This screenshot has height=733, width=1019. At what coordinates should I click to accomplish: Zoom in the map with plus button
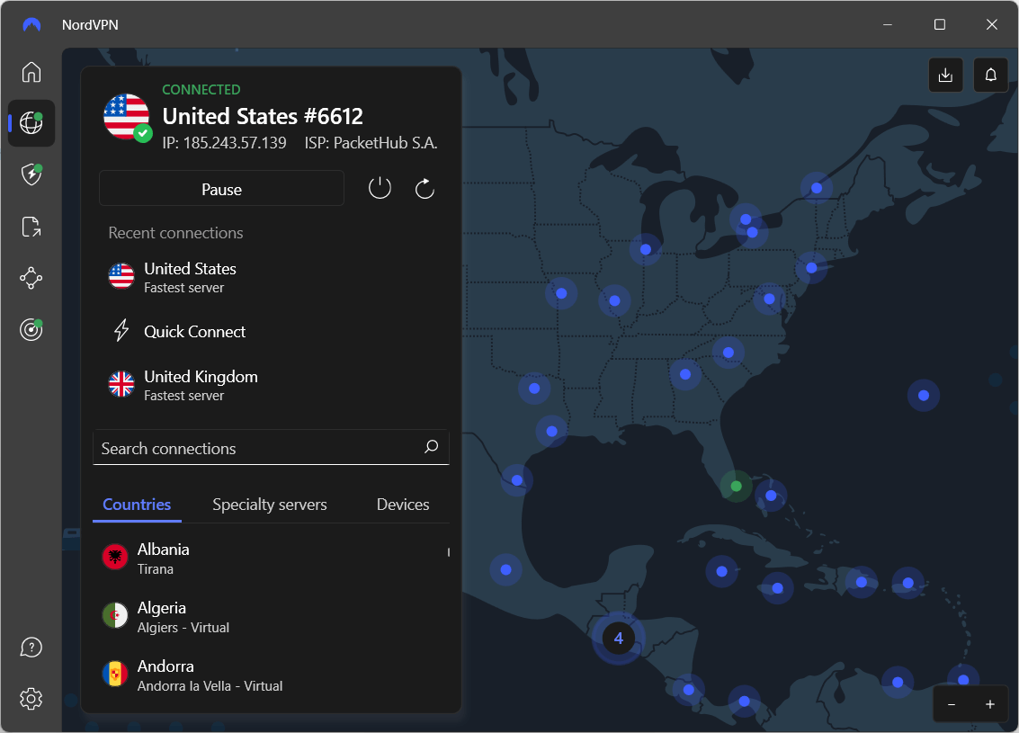click(x=989, y=704)
